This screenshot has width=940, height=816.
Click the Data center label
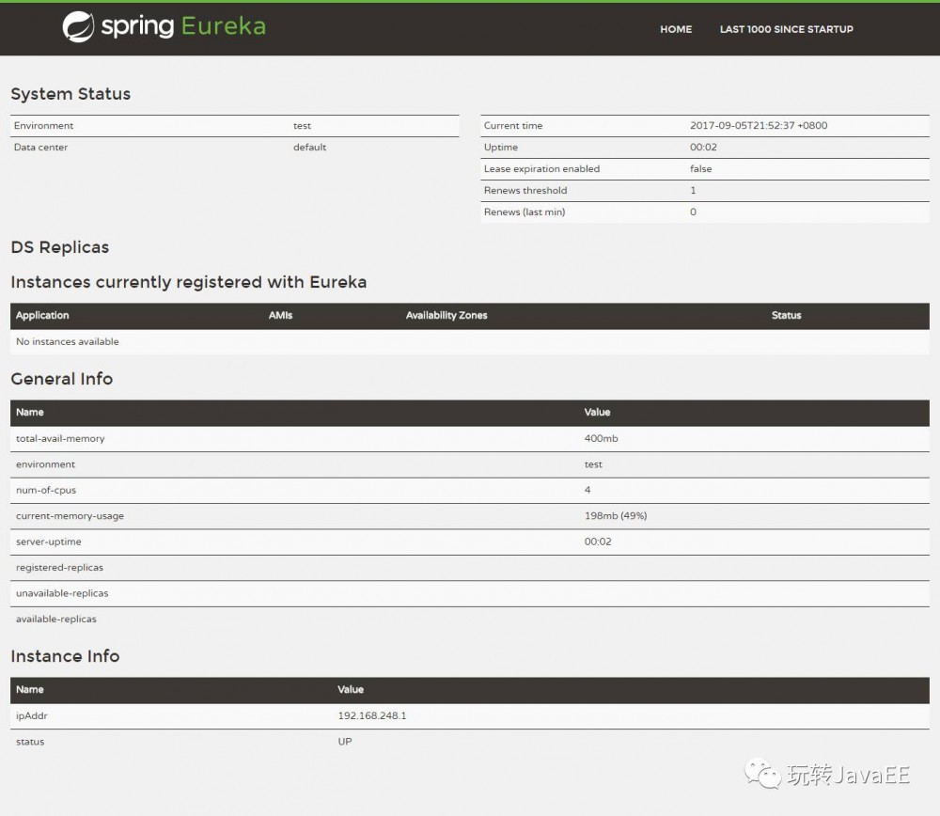40,148
